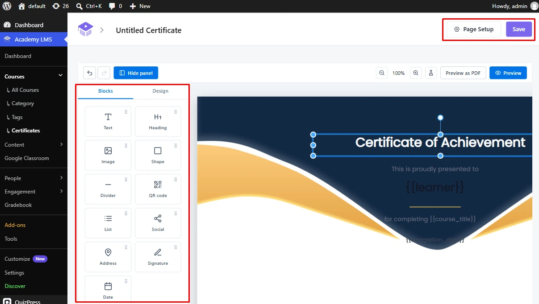
Task: Select the Divider block
Action: (x=108, y=189)
